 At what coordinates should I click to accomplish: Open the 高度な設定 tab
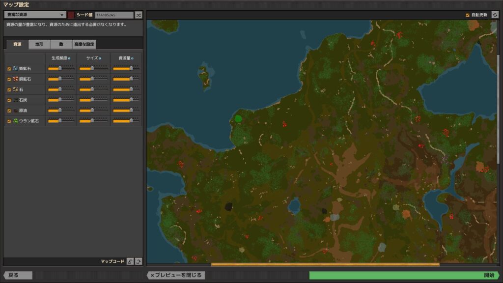(84, 44)
